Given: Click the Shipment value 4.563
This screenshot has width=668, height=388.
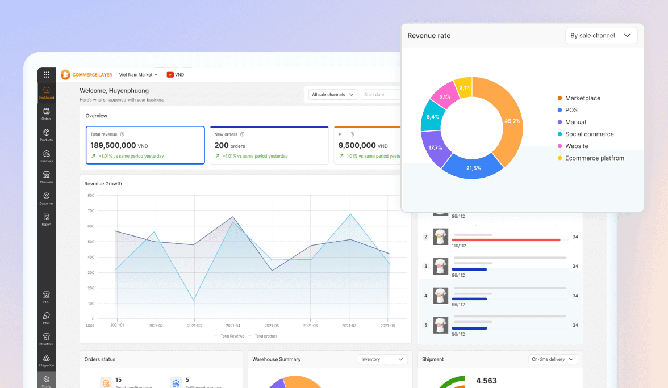Looking at the screenshot, I should 486,381.
